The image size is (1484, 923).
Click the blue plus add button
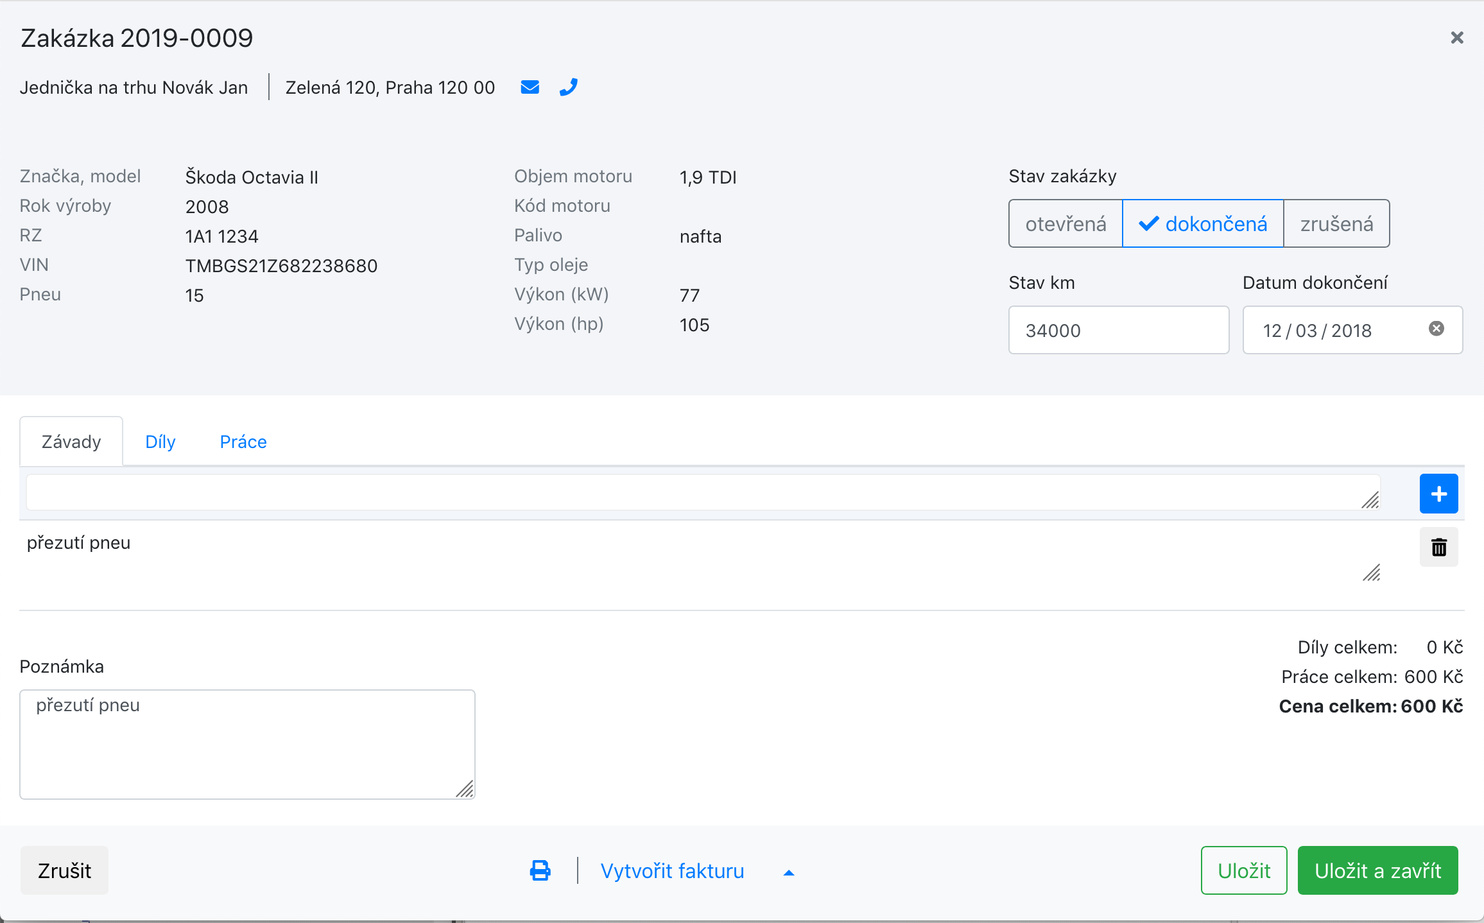[1438, 494]
